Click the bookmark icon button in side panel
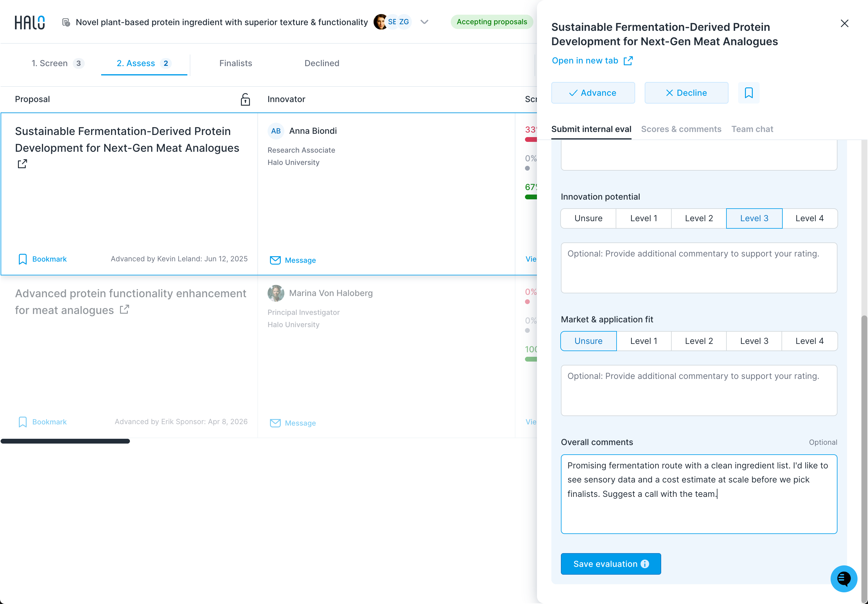Screen dimensions: 868x604 point(749,92)
